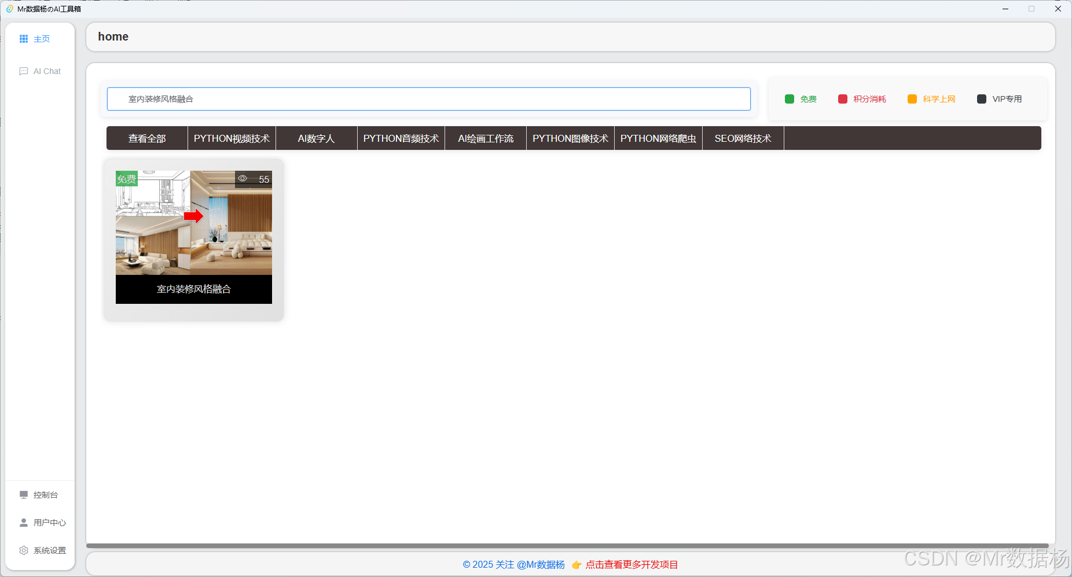Click the home page heading
The image size is (1072, 577).
113,36
